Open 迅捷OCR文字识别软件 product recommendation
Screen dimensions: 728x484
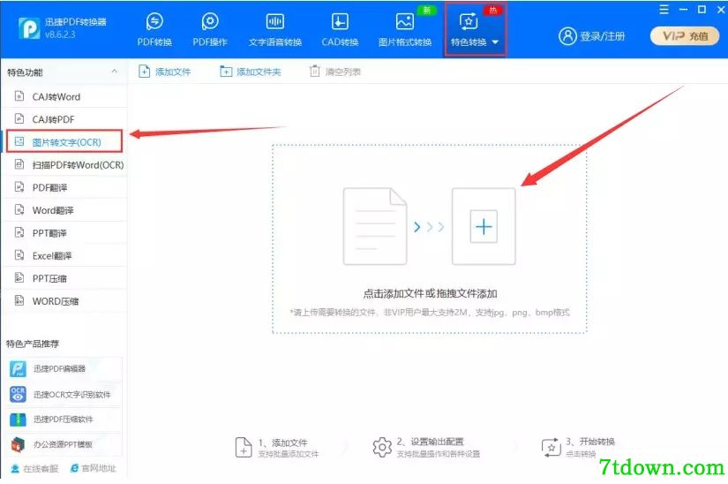pos(64,394)
